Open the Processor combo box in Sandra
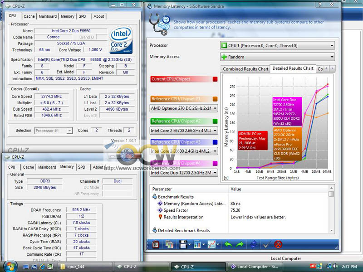 click(277, 46)
